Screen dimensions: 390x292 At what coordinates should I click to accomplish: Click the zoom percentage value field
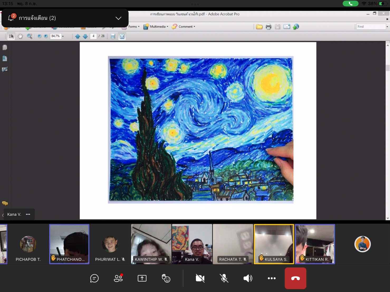pos(55,36)
